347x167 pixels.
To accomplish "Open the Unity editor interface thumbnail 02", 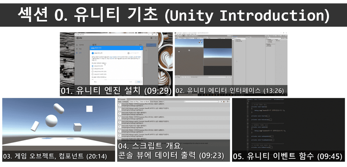I will (231, 64).
